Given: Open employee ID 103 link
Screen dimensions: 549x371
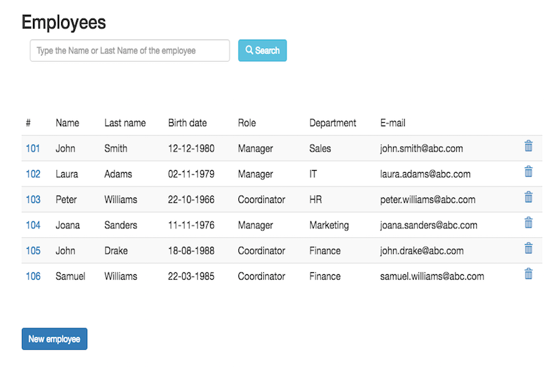Looking at the screenshot, I should (x=33, y=200).
